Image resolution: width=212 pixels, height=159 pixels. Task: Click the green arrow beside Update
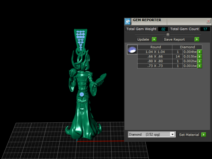coord(154,39)
